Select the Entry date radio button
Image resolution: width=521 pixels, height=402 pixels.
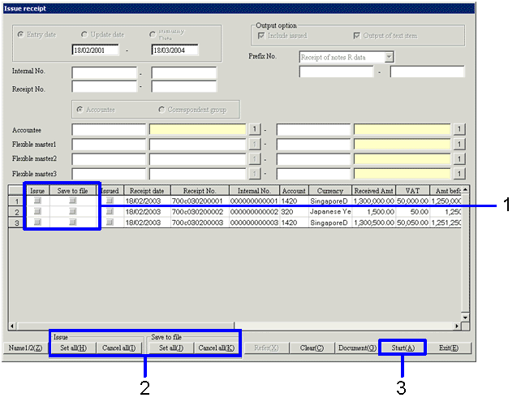[x=21, y=35]
